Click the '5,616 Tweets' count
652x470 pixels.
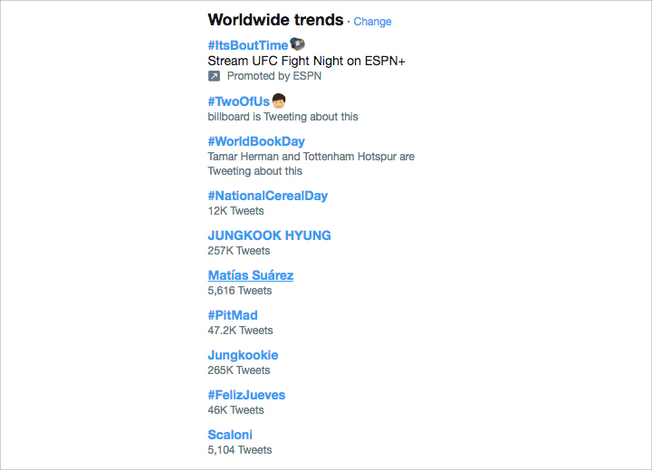(239, 291)
